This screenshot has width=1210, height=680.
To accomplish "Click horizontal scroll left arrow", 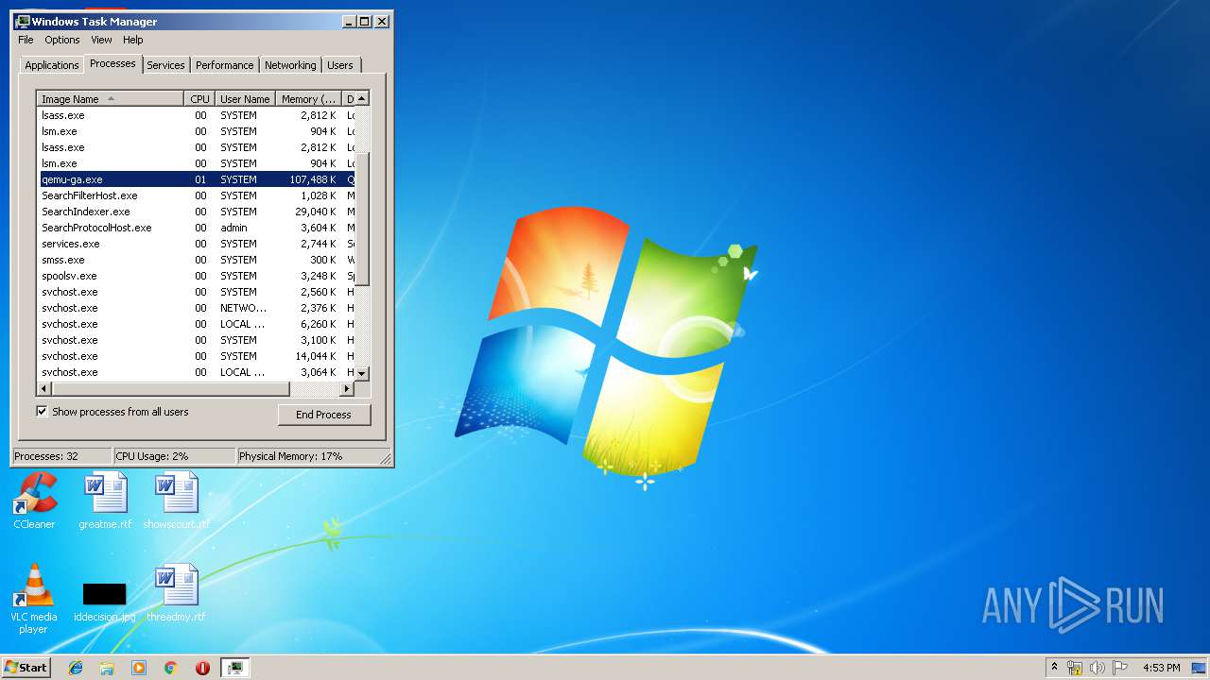I will click(43, 388).
